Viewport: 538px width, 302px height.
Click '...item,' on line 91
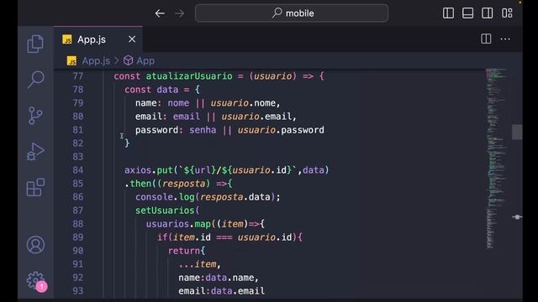pyautogui.click(x=200, y=264)
